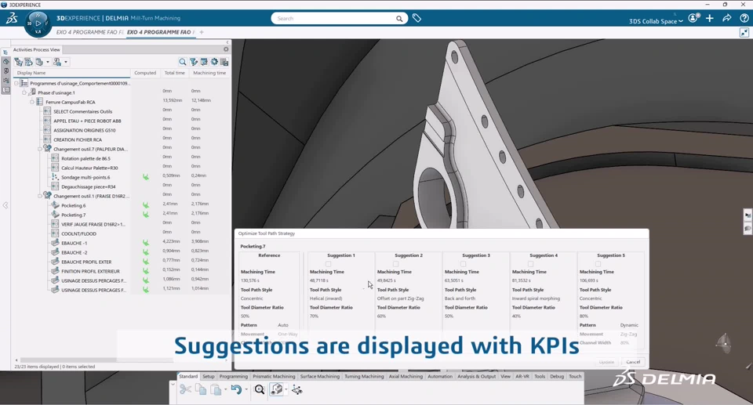Click the column configuration icon in Activities panel
Screen dimensions: 753x405
(x=204, y=62)
